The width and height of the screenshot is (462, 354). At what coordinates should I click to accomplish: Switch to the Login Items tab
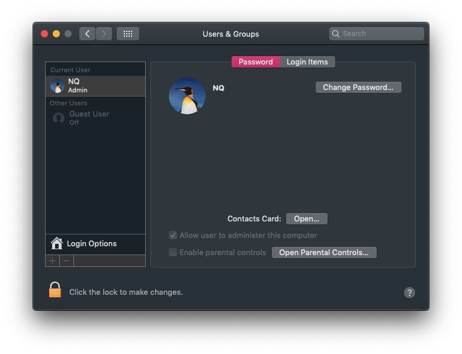click(x=307, y=62)
